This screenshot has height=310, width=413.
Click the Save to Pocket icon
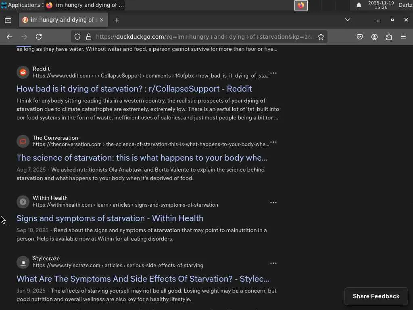click(360, 37)
